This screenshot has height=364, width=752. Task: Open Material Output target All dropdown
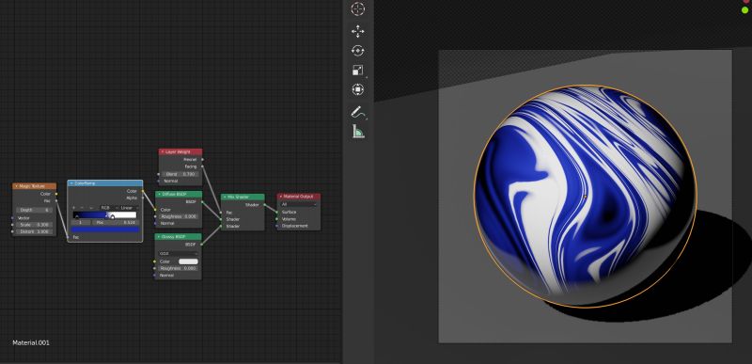click(299, 204)
